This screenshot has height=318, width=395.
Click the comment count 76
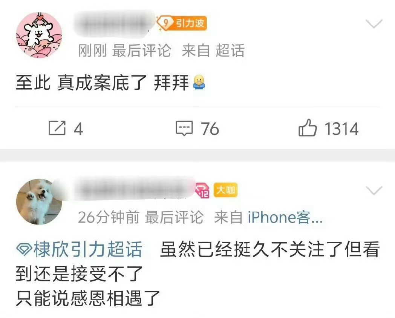pos(210,129)
